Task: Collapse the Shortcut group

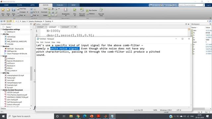Action: point(1,46)
